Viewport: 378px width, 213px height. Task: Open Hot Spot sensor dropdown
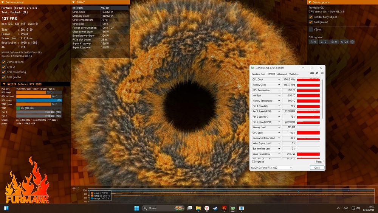[279, 95]
